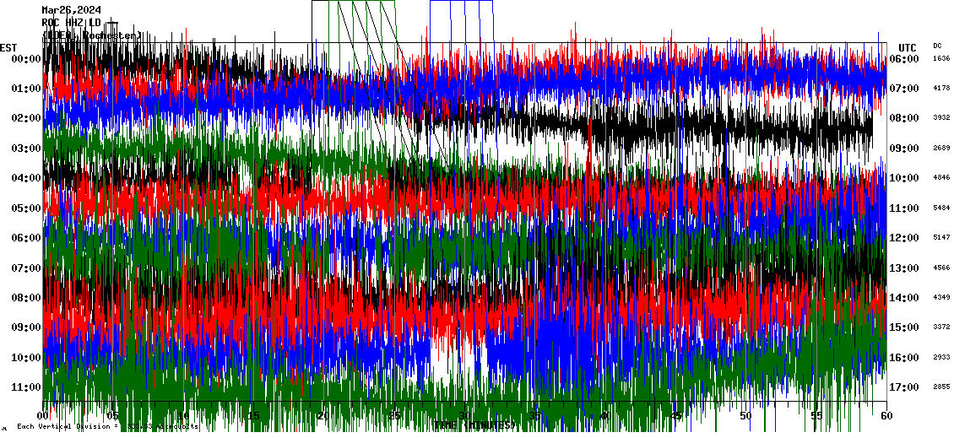Click the 60 minute axis tick label
Screen dimensions: 954x438
click(x=884, y=416)
